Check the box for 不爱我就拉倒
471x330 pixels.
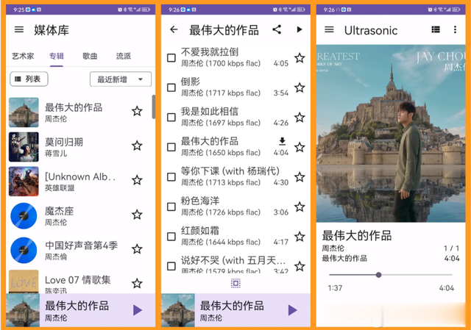(x=171, y=57)
